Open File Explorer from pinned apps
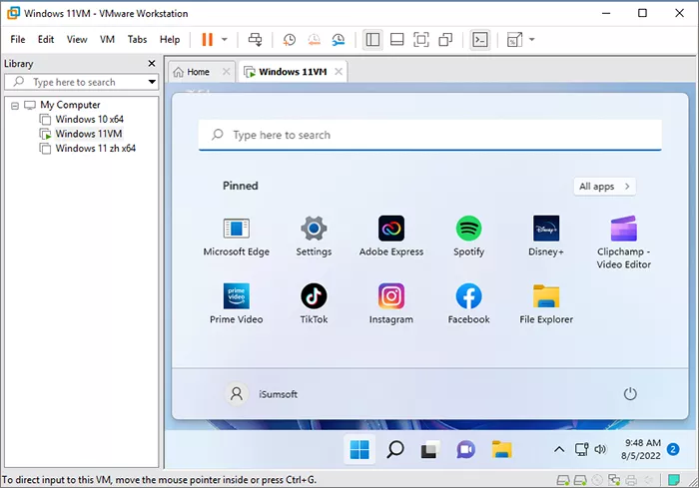Image resolution: width=699 pixels, height=488 pixels. (x=546, y=304)
